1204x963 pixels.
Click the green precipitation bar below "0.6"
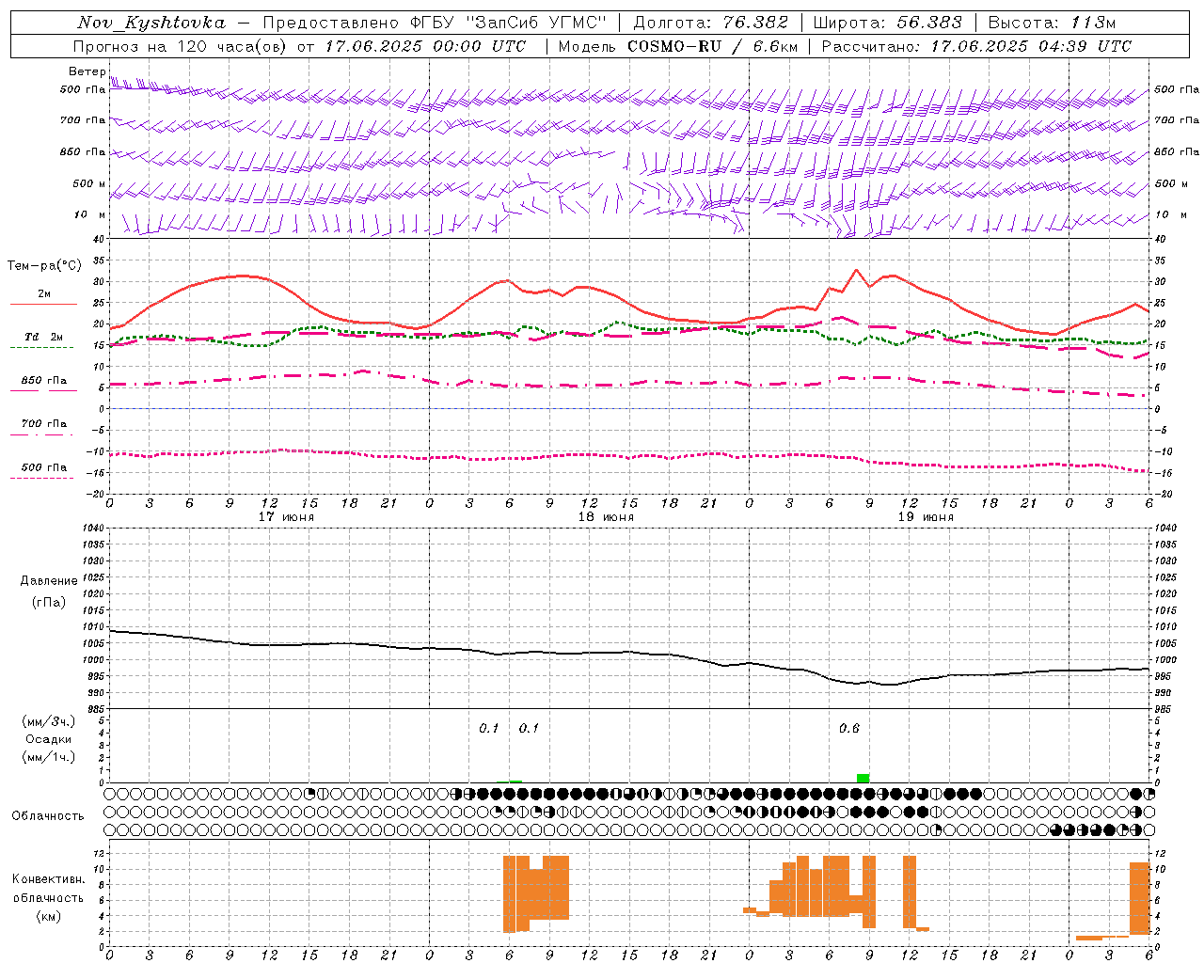pyautogui.click(x=863, y=778)
